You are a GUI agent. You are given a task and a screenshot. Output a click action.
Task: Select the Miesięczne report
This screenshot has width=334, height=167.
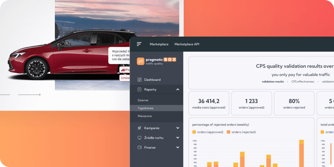(145, 116)
